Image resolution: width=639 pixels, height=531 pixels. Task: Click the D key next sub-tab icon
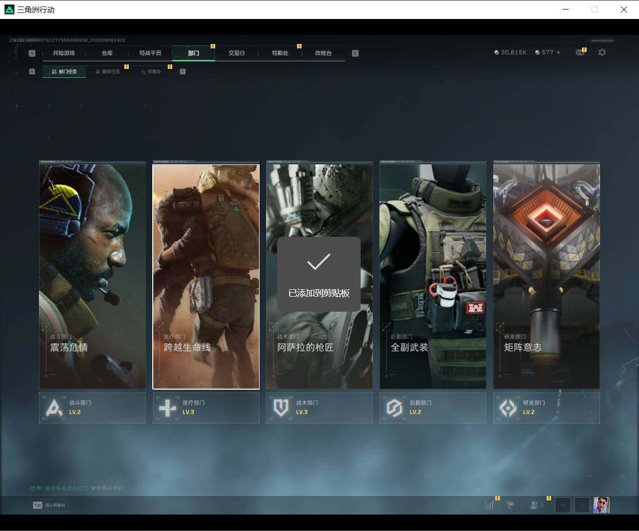[183, 71]
